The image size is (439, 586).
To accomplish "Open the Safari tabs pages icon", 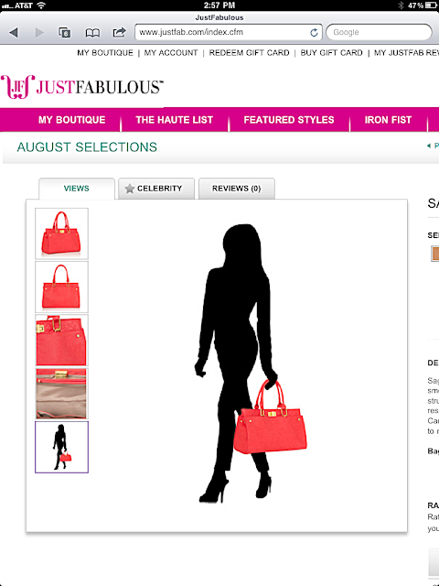I will (x=65, y=33).
